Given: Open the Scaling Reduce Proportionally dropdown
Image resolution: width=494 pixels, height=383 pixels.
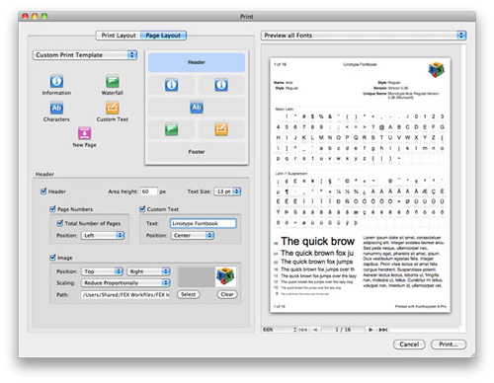Looking at the screenshot, I should click(x=125, y=282).
